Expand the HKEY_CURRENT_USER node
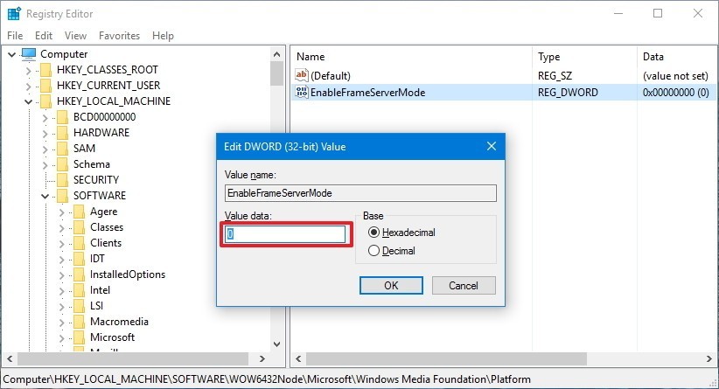 pos(28,86)
